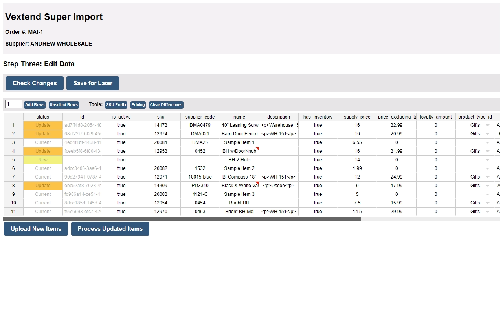The height and width of the screenshot is (314, 503).
Task: Click the Upload New Items button
Action: point(36,229)
